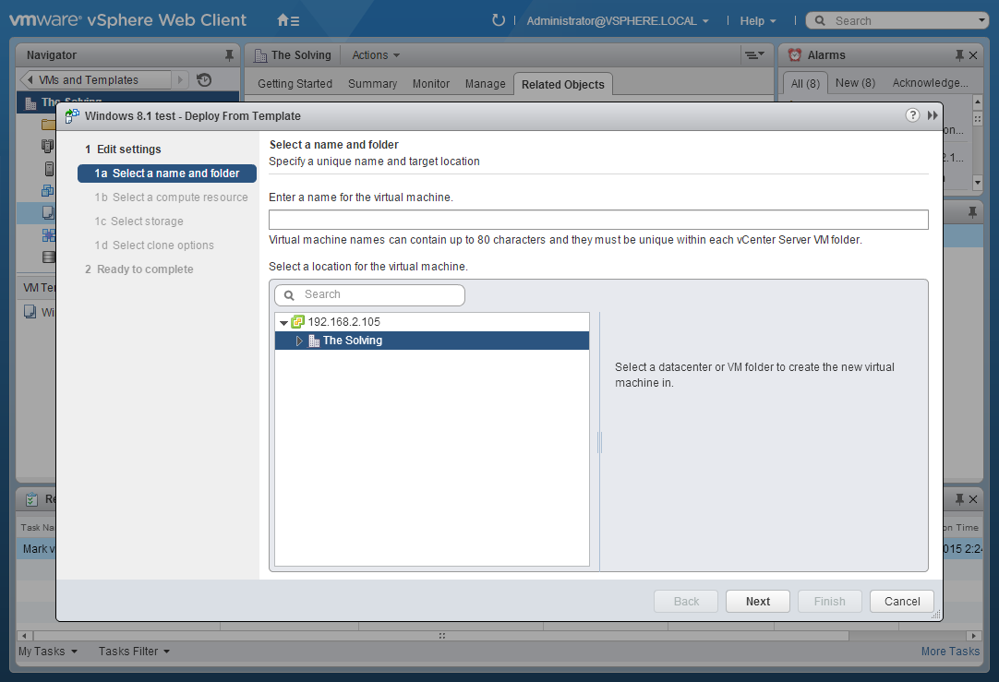Close the Recent Tasks panel
999x682 pixels.
pyautogui.click(x=973, y=499)
